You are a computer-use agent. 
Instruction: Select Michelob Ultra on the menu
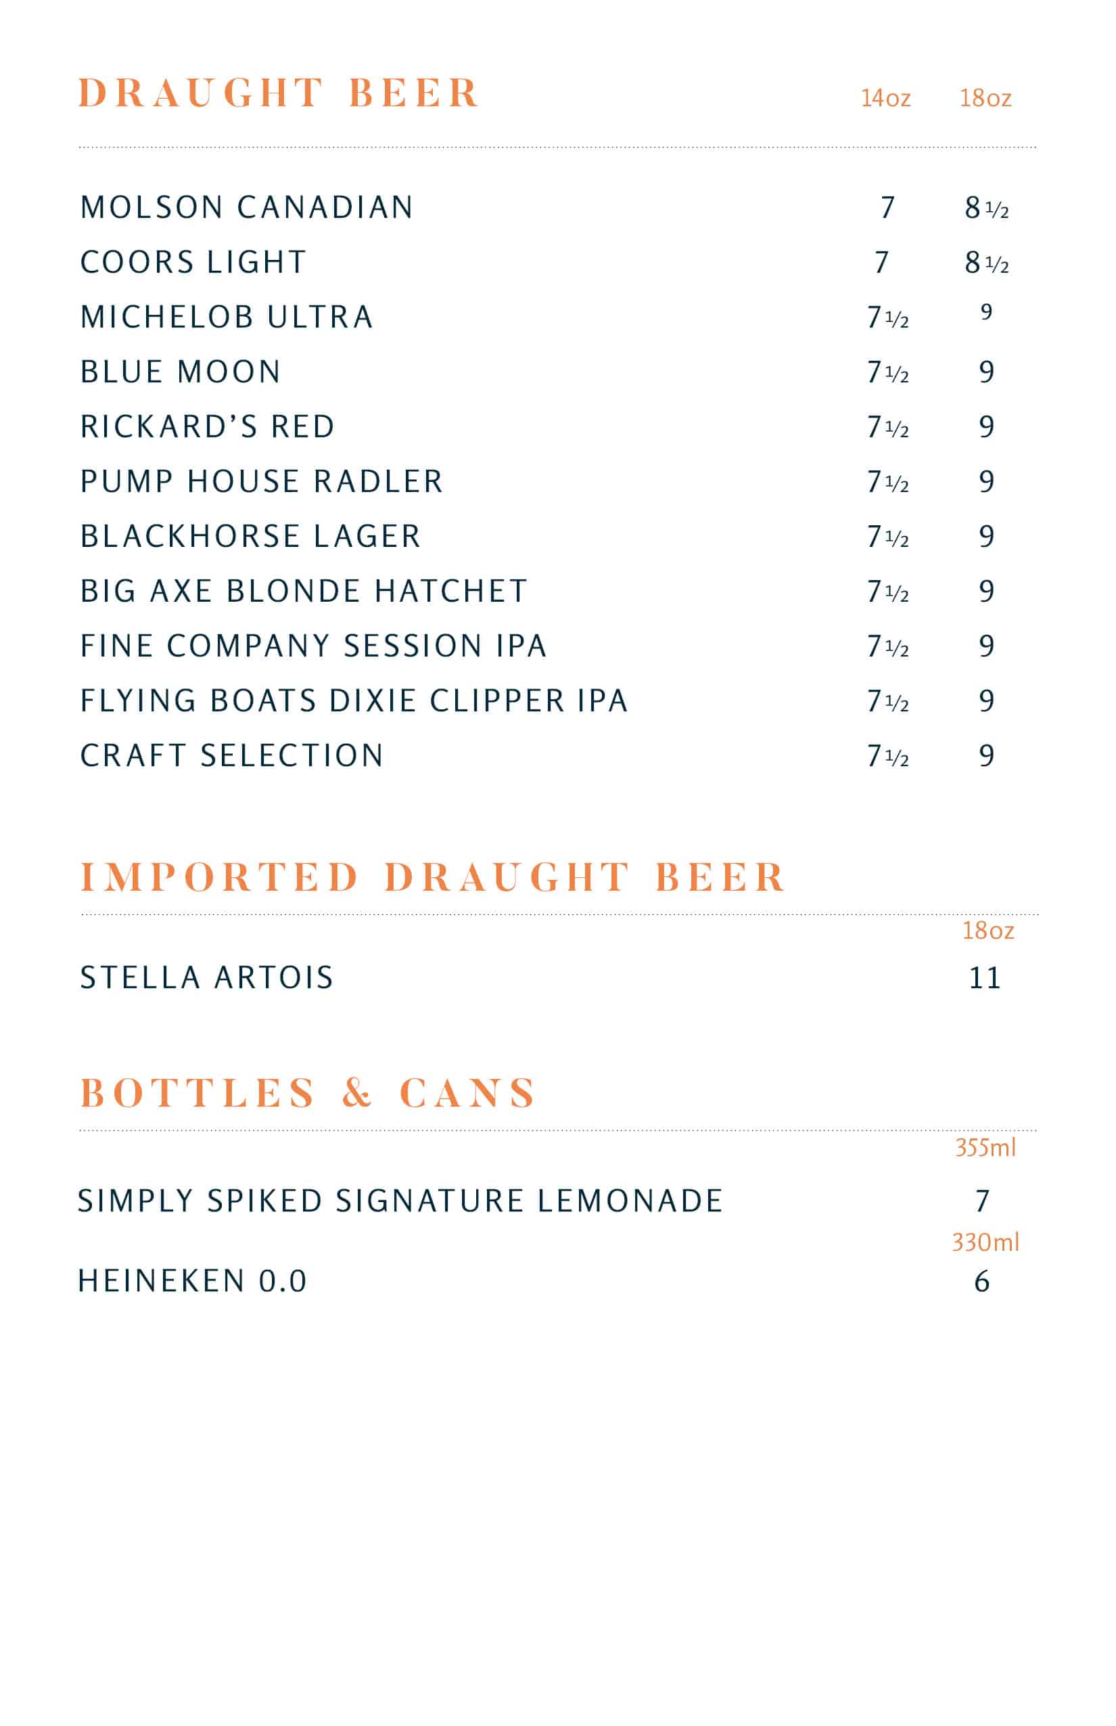coord(226,317)
